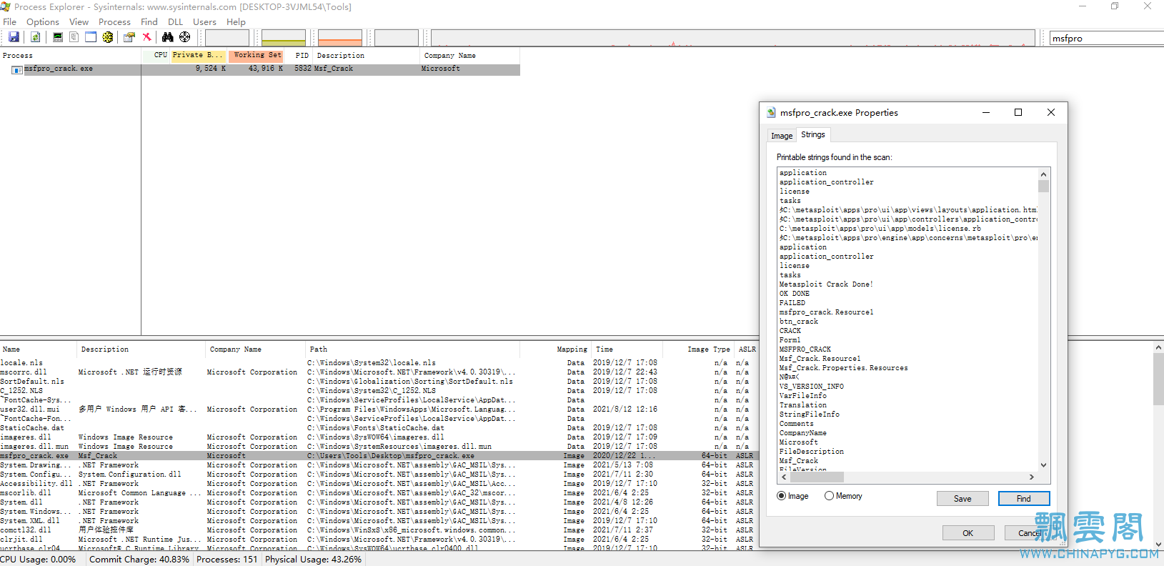The width and height of the screenshot is (1164, 566).
Task: Select the 'MSFPRO_CRACK' string
Action: click(x=805, y=349)
